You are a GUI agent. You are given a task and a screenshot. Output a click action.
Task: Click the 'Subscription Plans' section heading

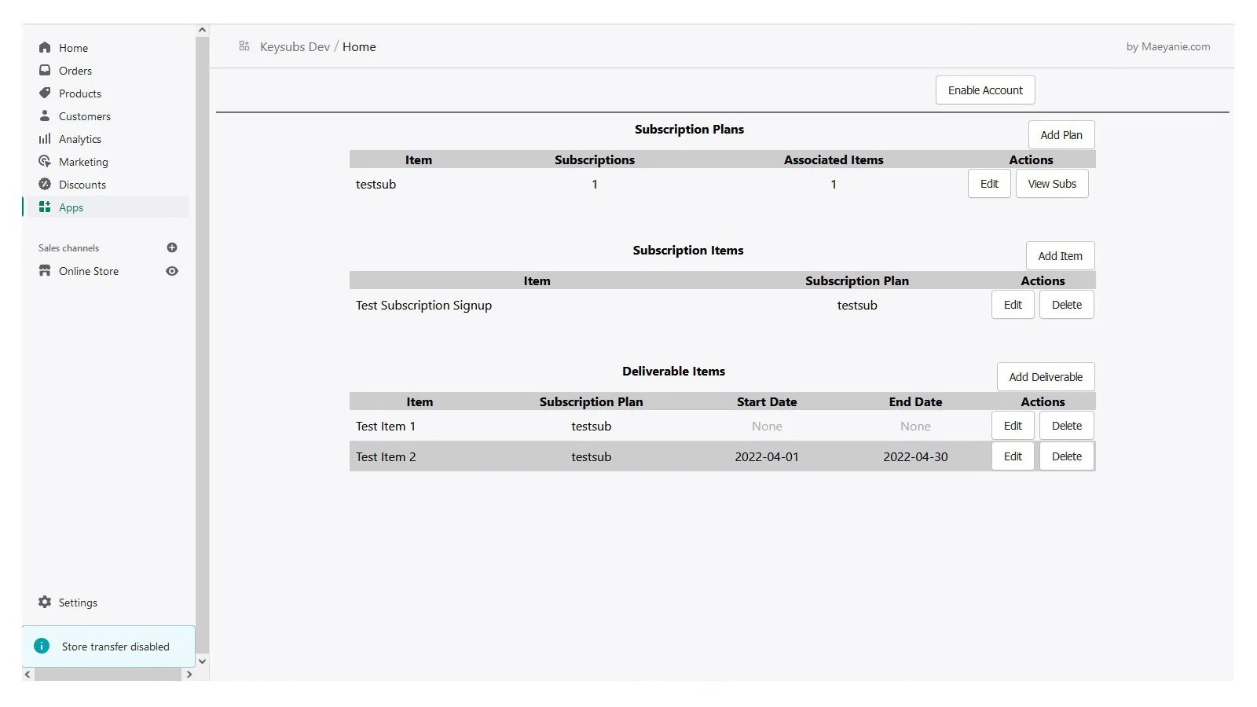click(689, 130)
